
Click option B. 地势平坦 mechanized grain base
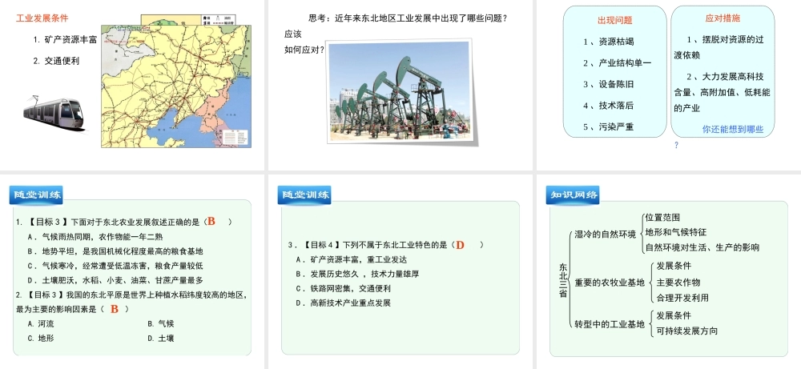(115, 251)
